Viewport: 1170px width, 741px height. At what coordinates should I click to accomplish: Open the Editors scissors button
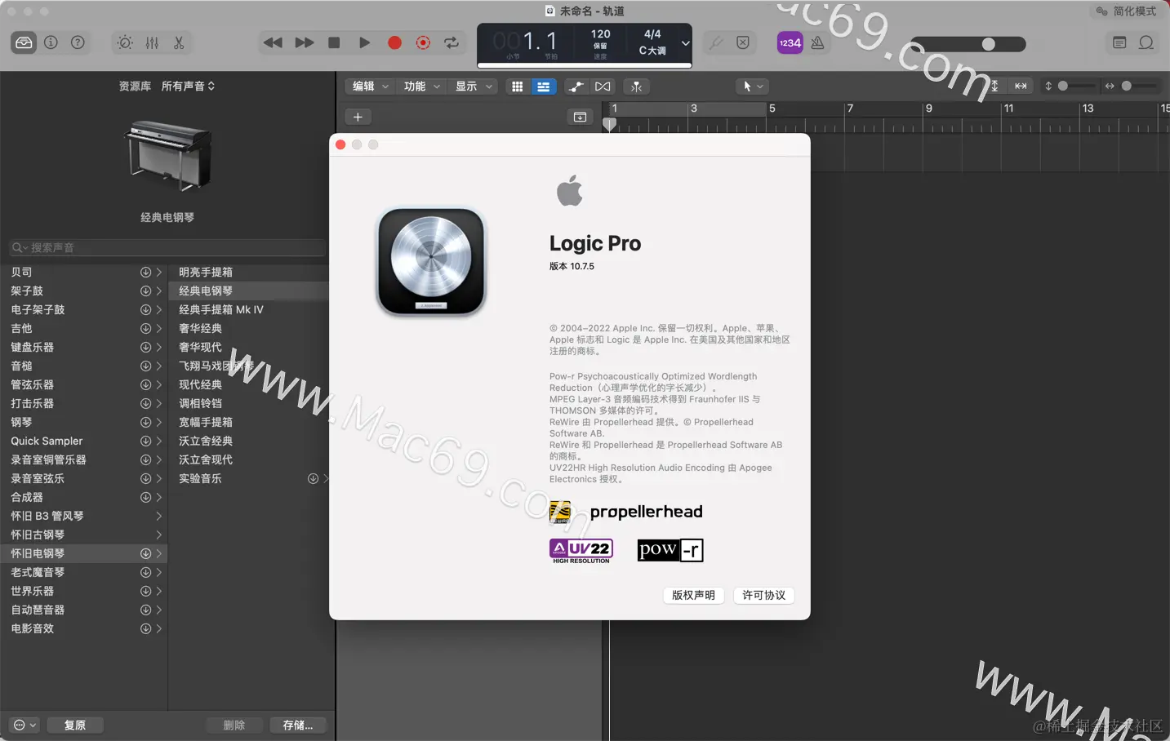(179, 42)
